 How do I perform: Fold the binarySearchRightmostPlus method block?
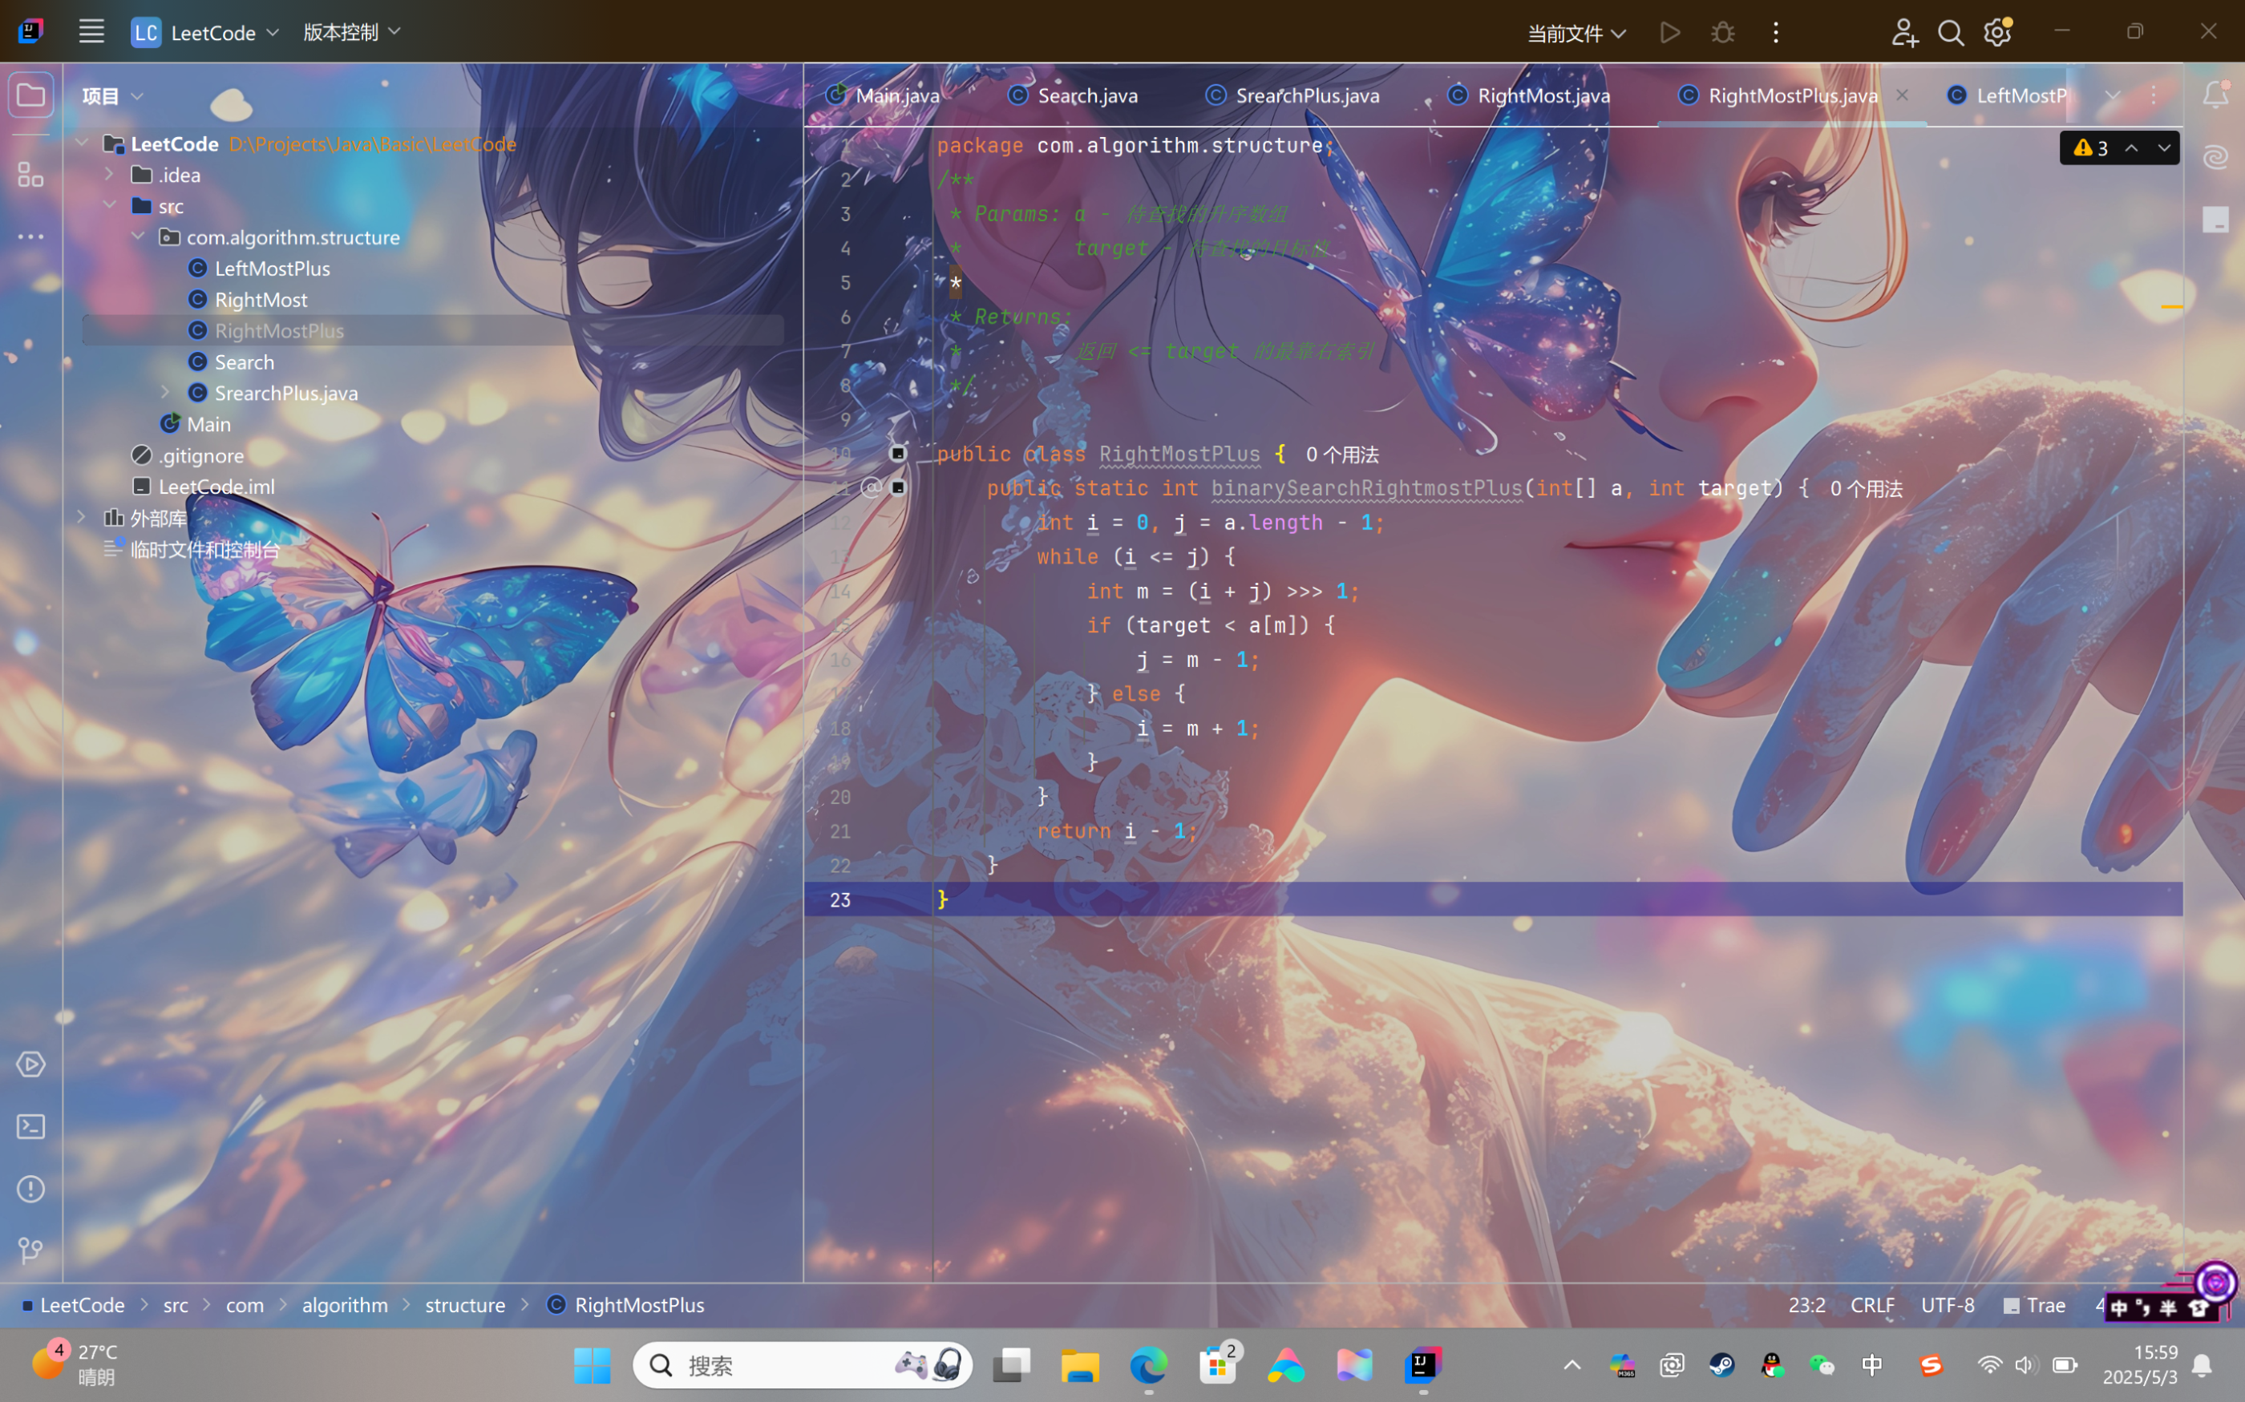[x=898, y=487]
